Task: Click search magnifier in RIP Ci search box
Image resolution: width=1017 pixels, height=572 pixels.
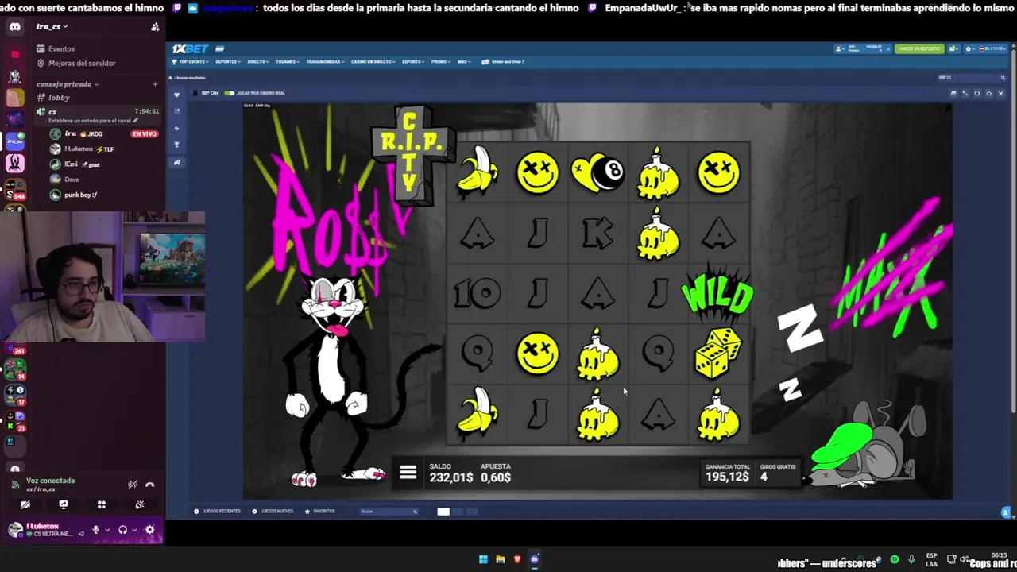Action: click(1001, 77)
